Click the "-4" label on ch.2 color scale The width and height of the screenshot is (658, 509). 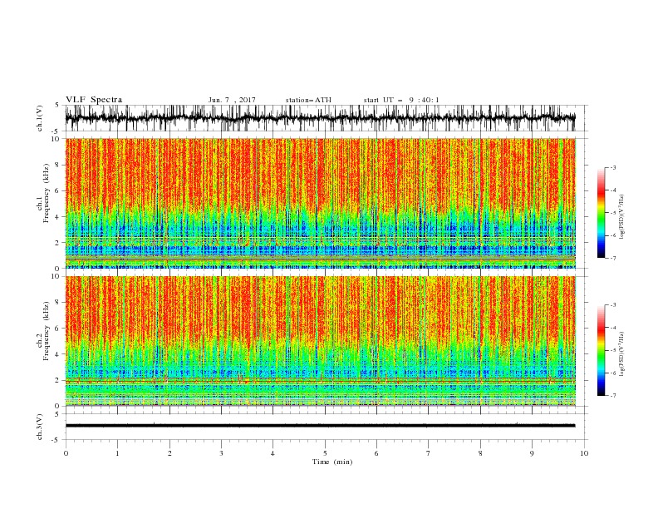click(x=613, y=328)
